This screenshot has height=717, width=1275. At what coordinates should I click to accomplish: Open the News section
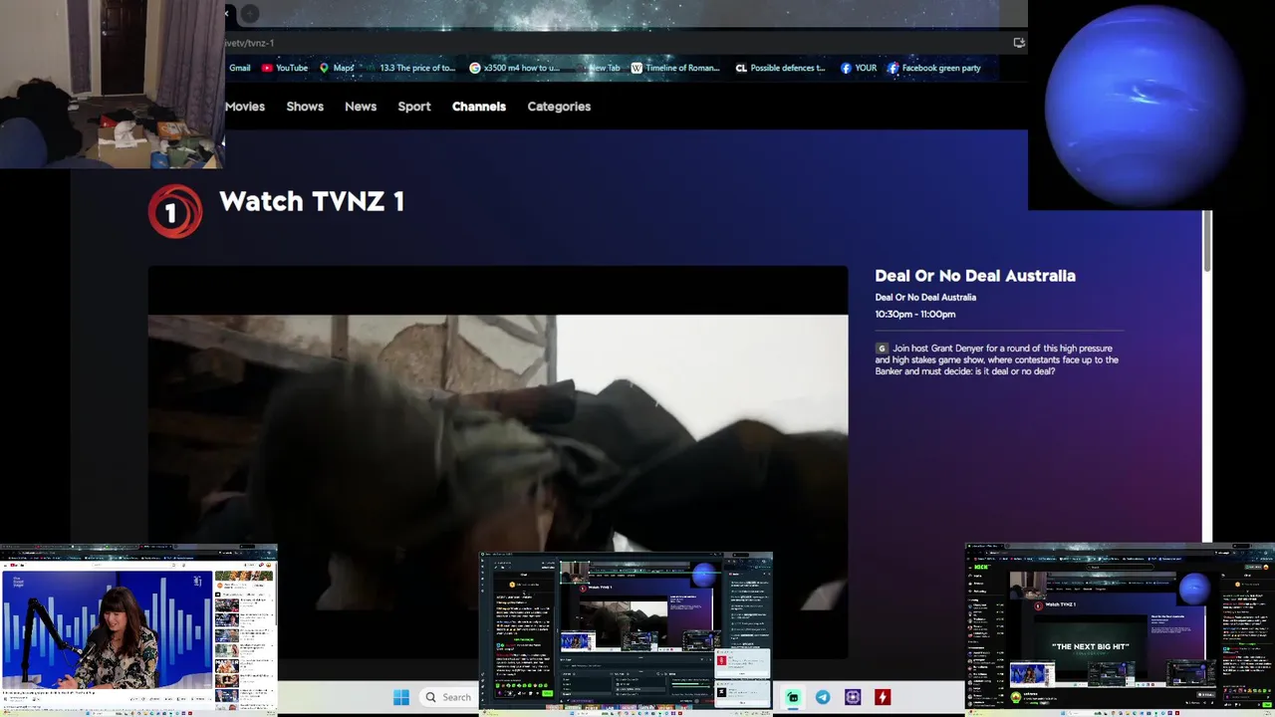(361, 107)
